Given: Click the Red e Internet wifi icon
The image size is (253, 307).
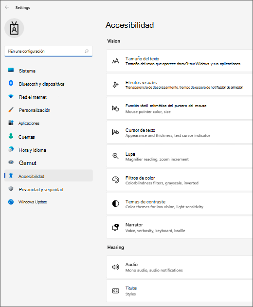Looking at the screenshot, I should click(11, 96).
